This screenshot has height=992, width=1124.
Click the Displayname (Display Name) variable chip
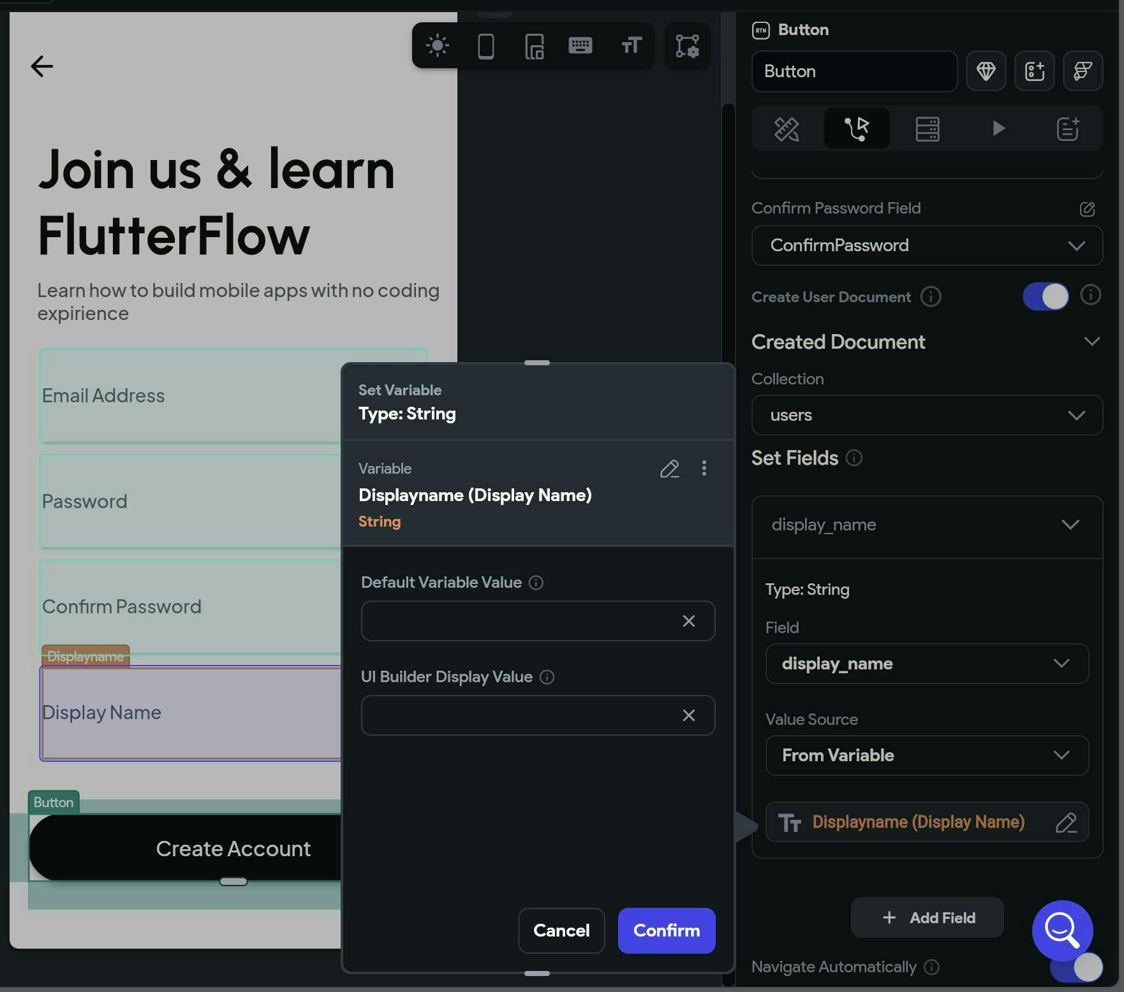coord(928,822)
